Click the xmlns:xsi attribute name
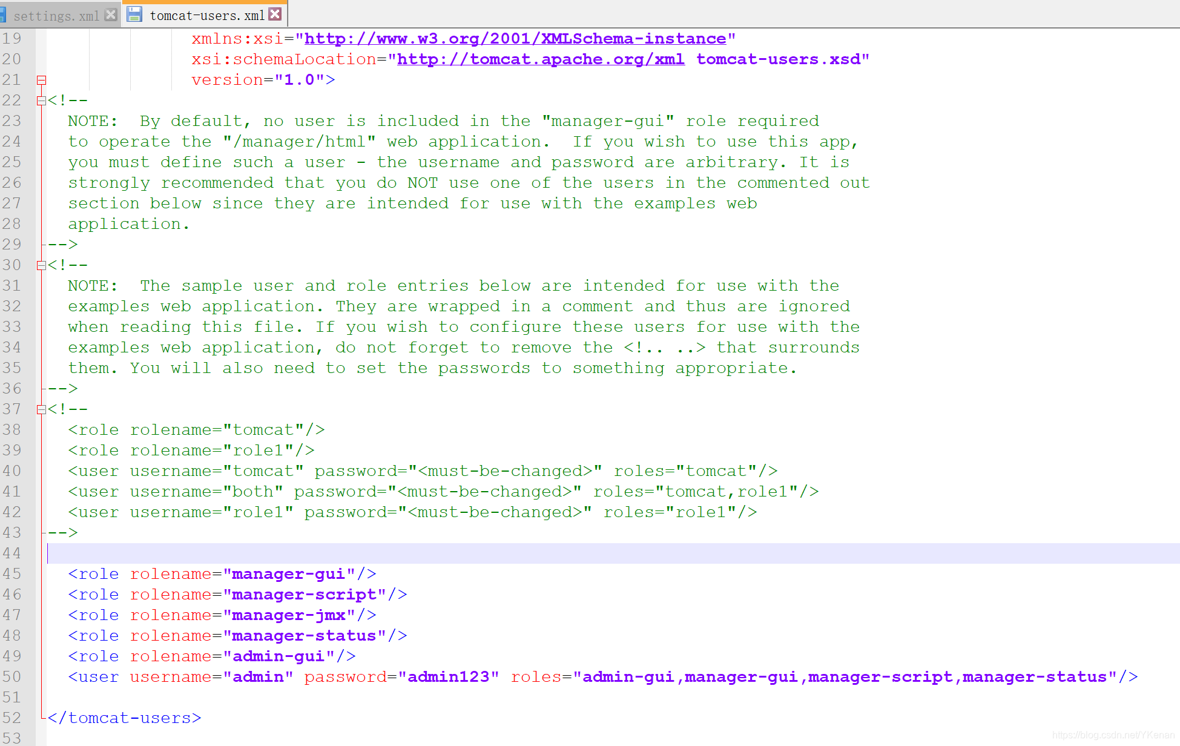 pos(237,39)
